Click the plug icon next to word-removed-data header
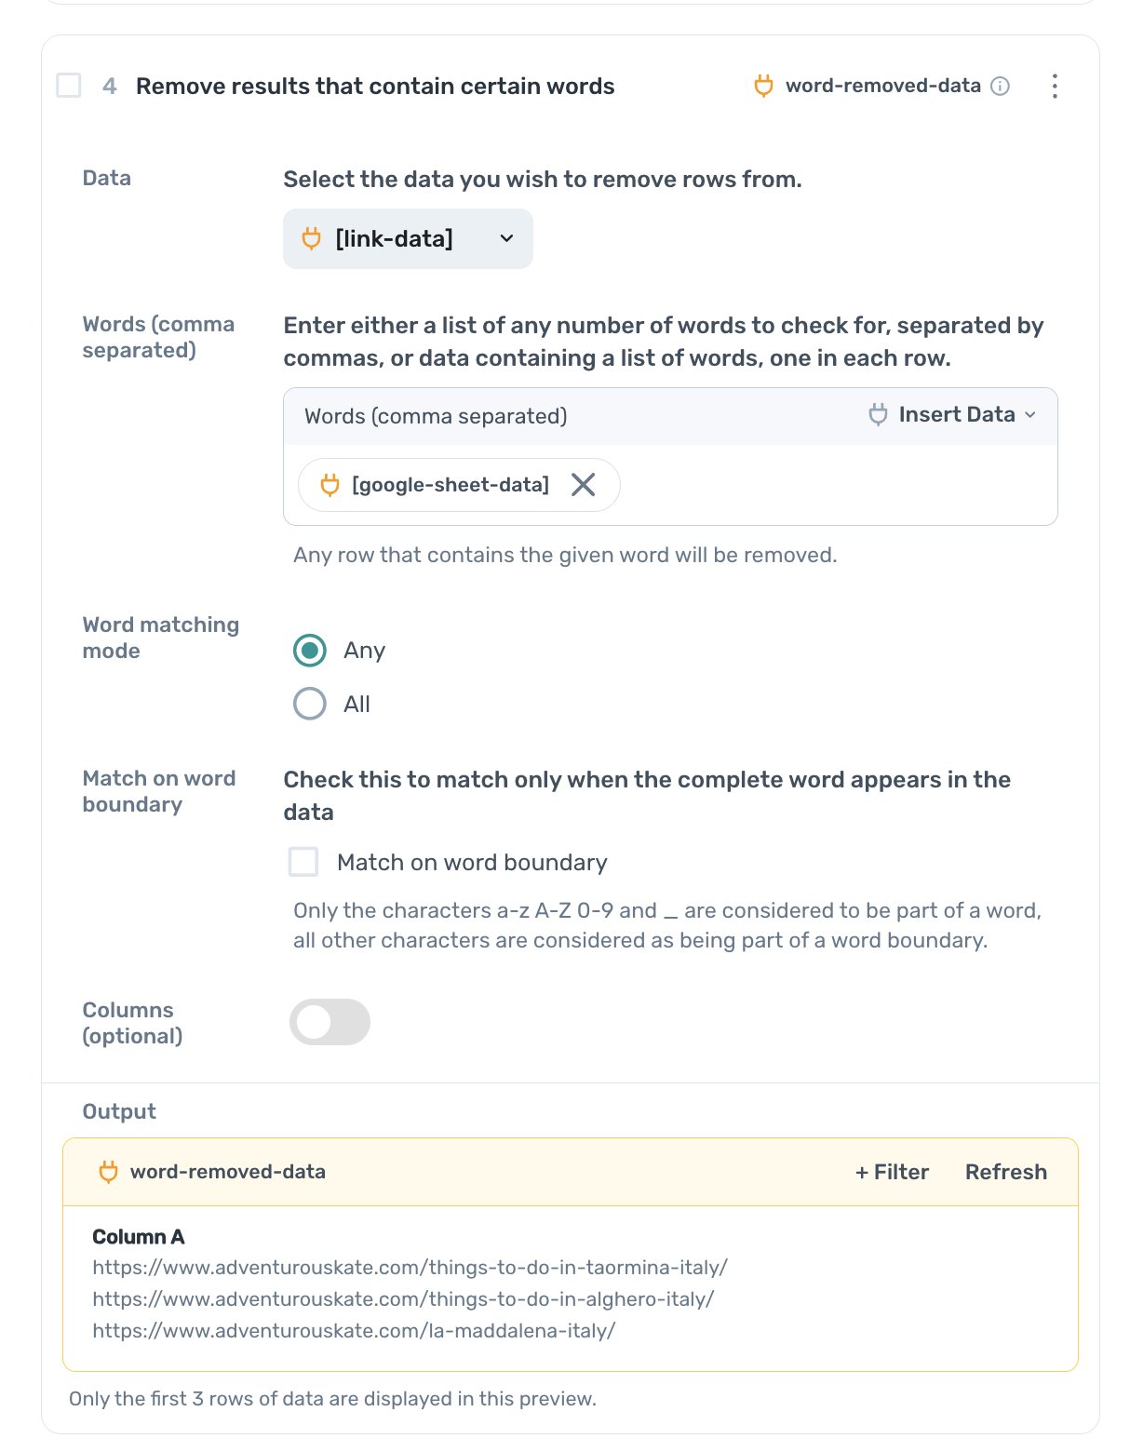 763,87
